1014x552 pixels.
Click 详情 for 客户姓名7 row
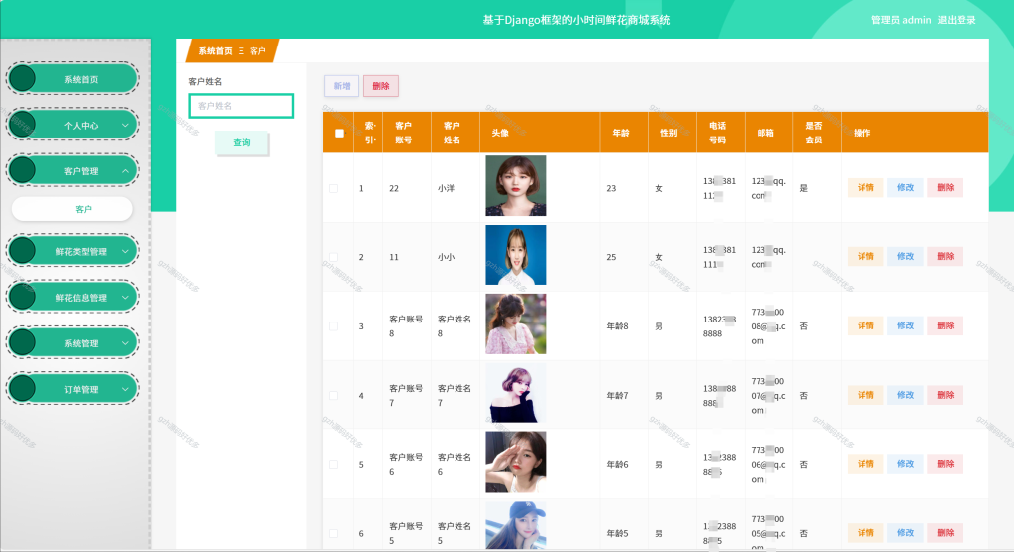865,395
